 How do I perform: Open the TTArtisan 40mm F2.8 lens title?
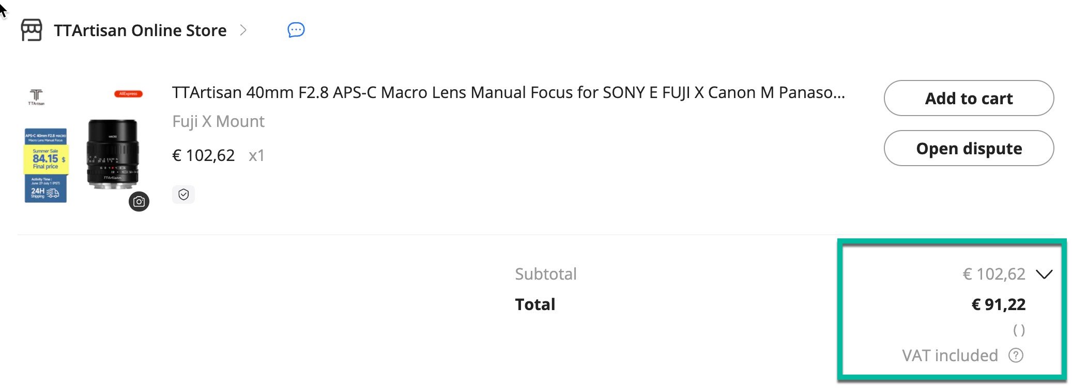pyautogui.click(x=508, y=92)
